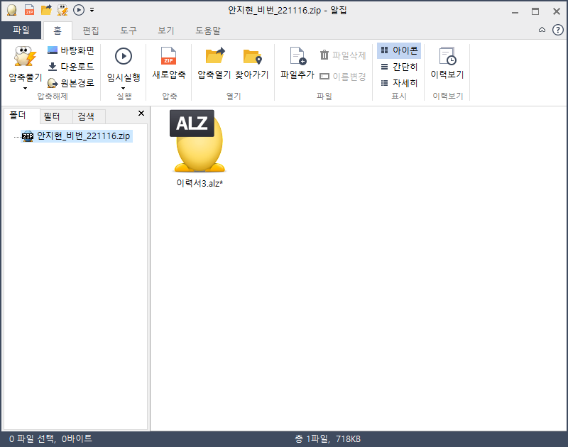Viewport: 568px width, 447px height.
Task: Click 압축열기 folder icon
Action: tap(215, 57)
